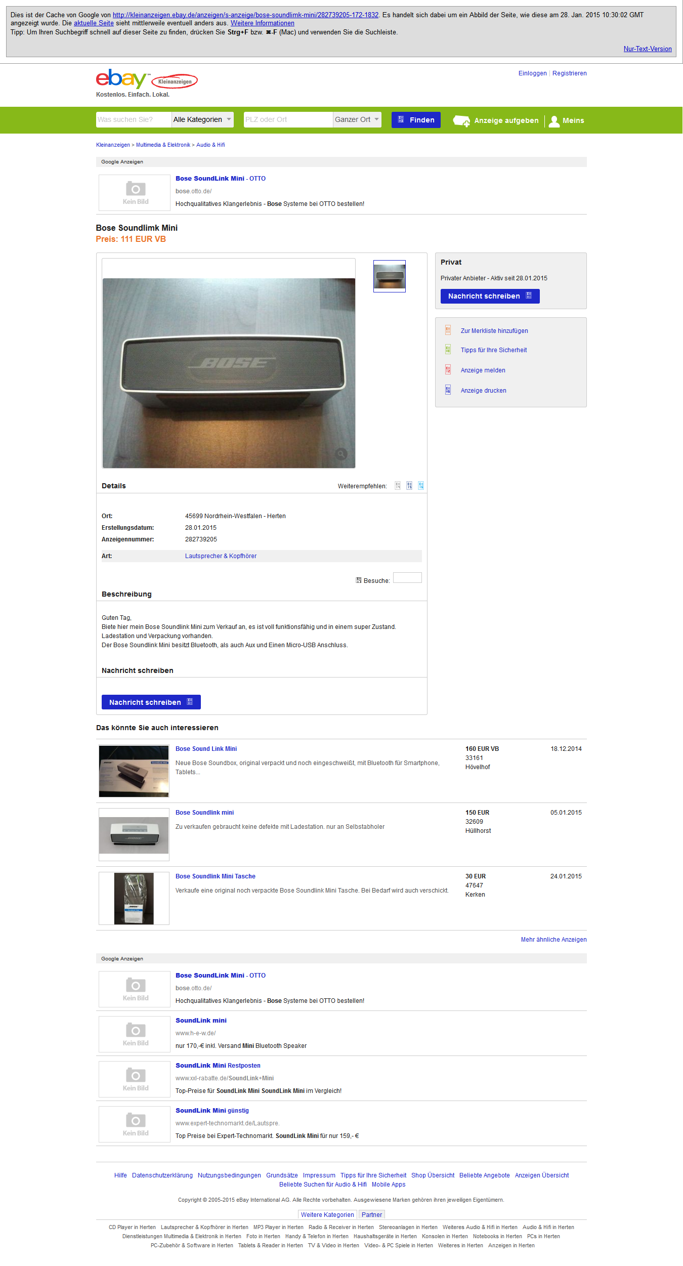683x1266 pixels.
Task: Click the Lautsprecher & Kopfhörer category link
Action: coord(221,556)
